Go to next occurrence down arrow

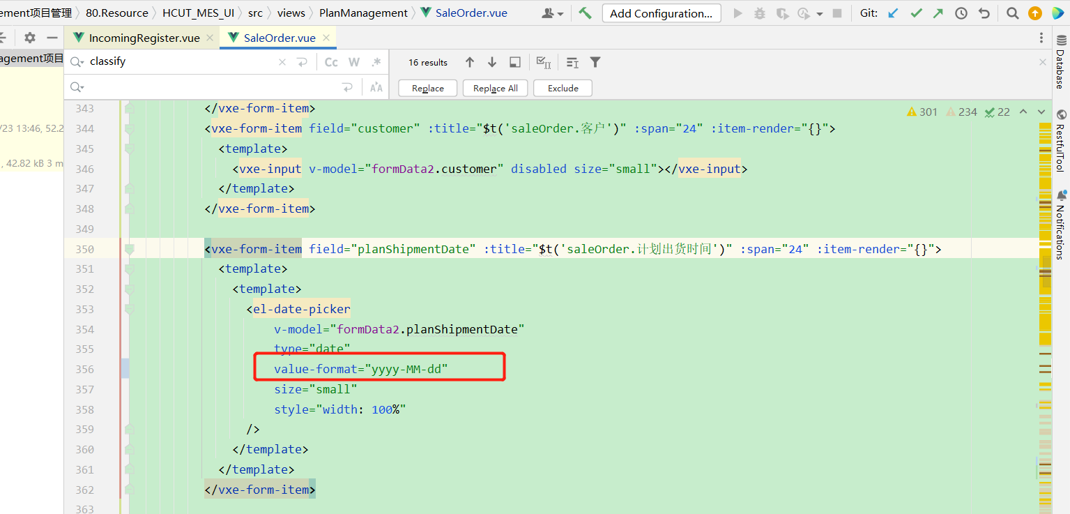click(x=492, y=62)
